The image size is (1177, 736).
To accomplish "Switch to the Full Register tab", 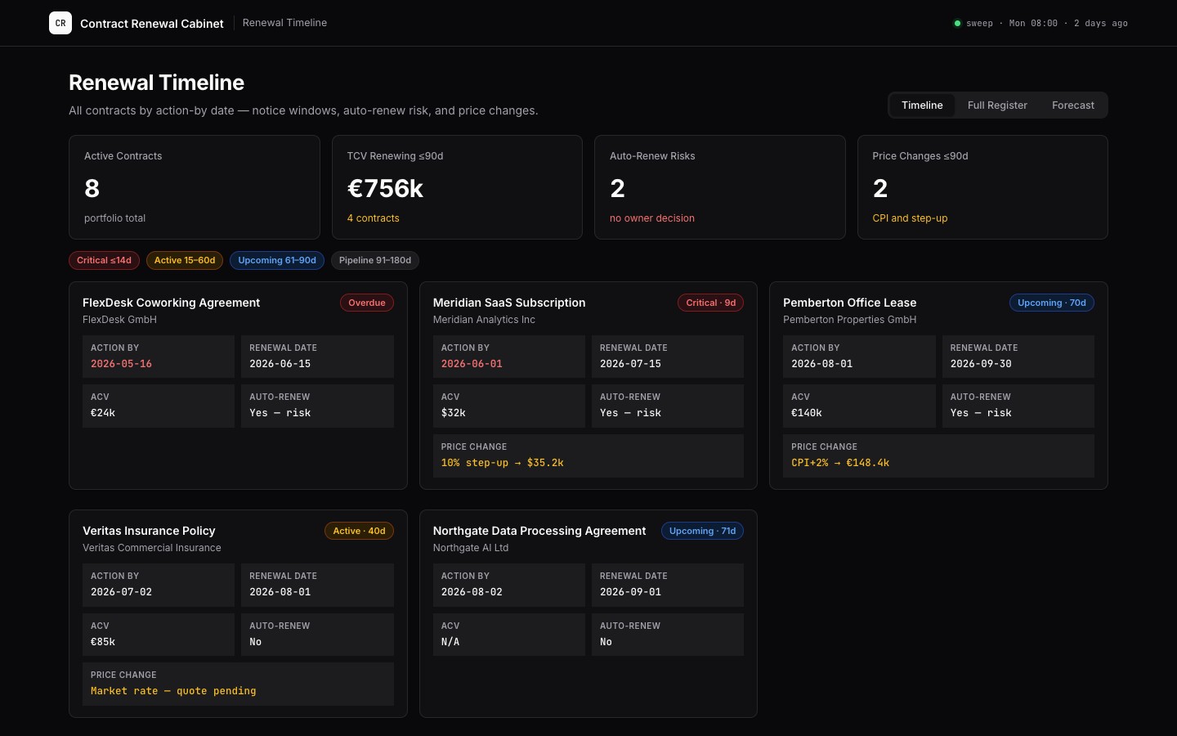I will tap(997, 105).
